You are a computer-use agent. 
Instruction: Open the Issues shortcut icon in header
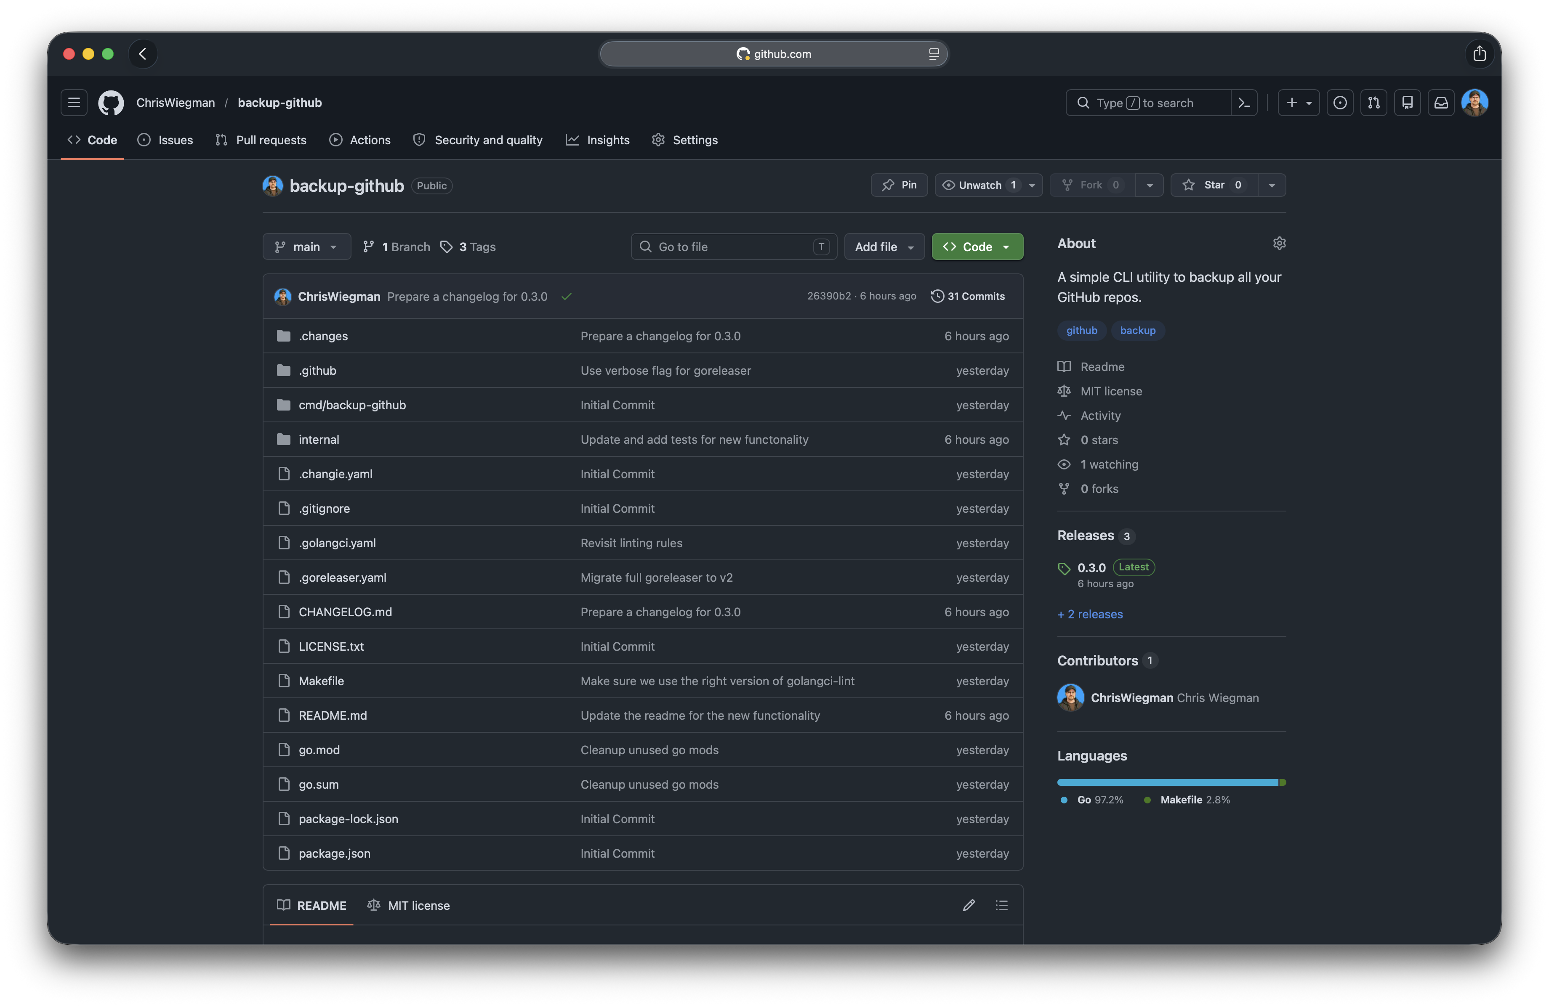pyautogui.click(x=1339, y=103)
